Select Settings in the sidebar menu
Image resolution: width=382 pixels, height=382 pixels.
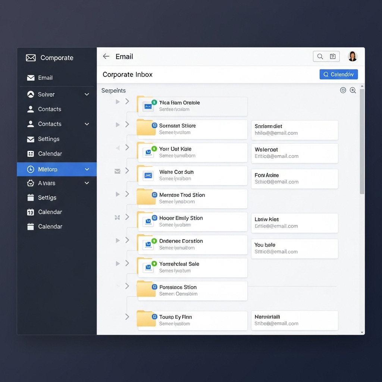click(x=48, y=139)
